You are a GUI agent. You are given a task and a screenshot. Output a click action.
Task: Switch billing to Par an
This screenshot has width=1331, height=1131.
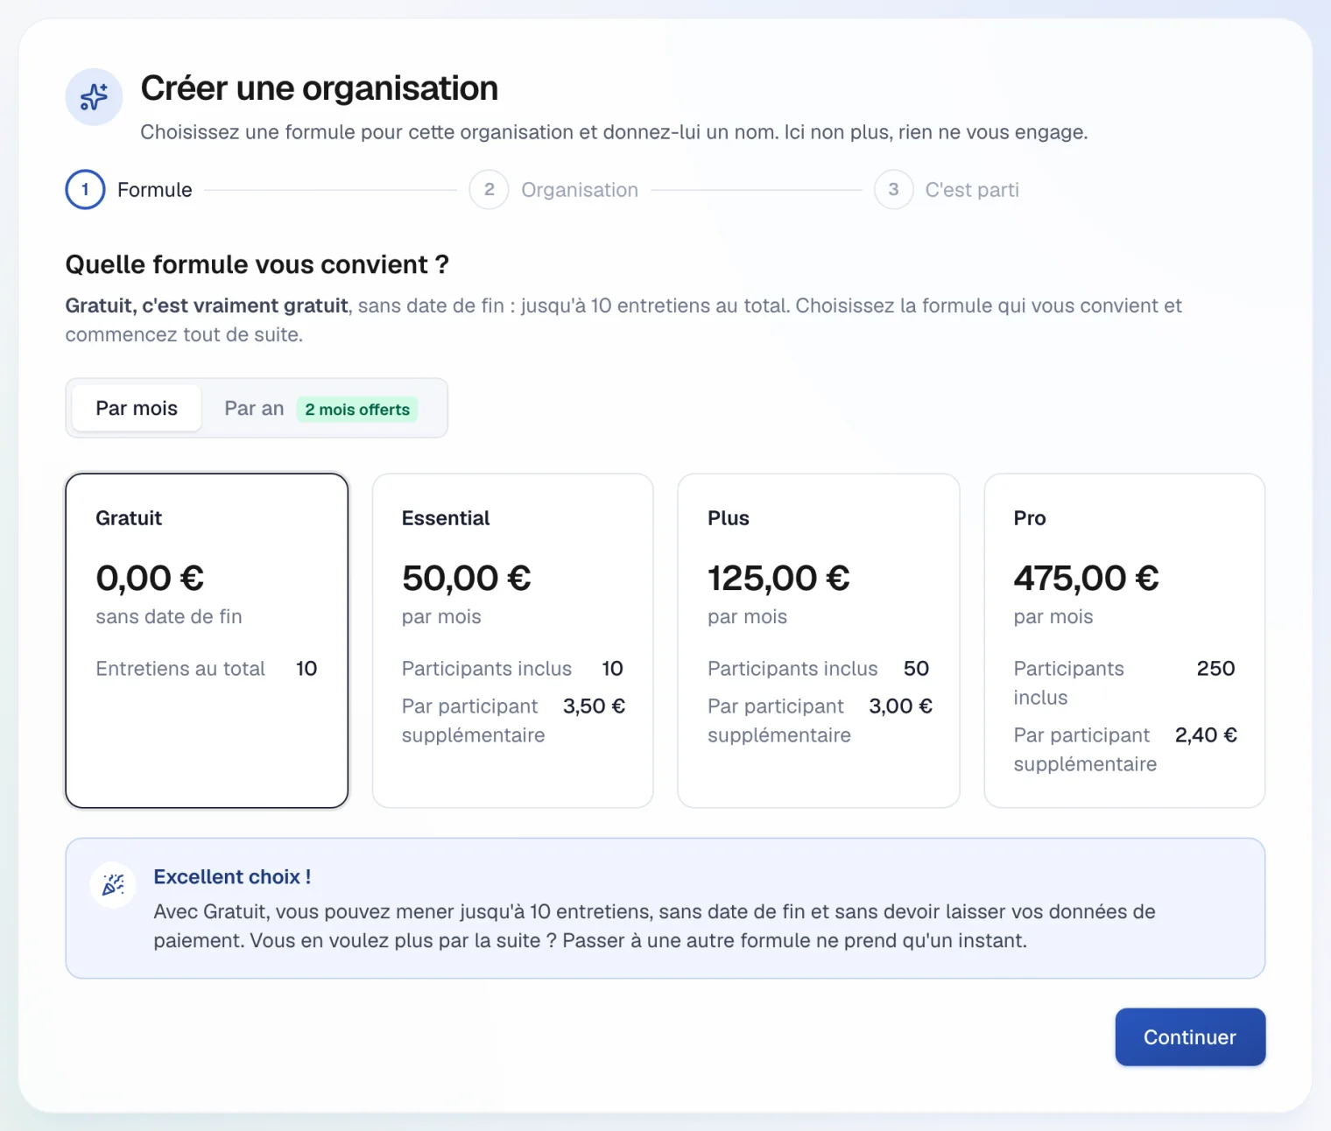[x=320, y=408]
